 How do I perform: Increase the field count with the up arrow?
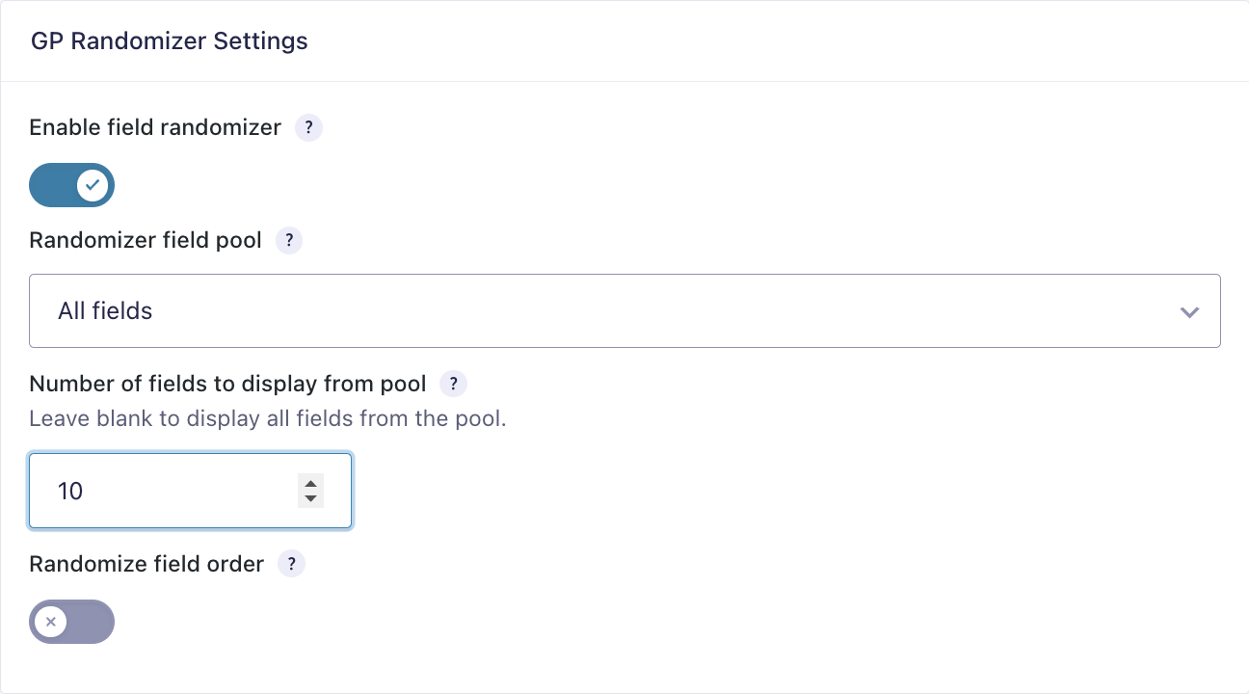click(x=310, y=483)
